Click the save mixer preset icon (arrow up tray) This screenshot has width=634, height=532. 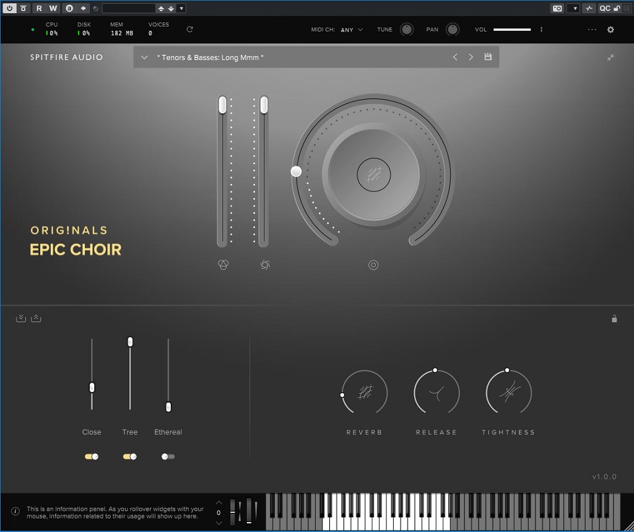coord(36,318)
